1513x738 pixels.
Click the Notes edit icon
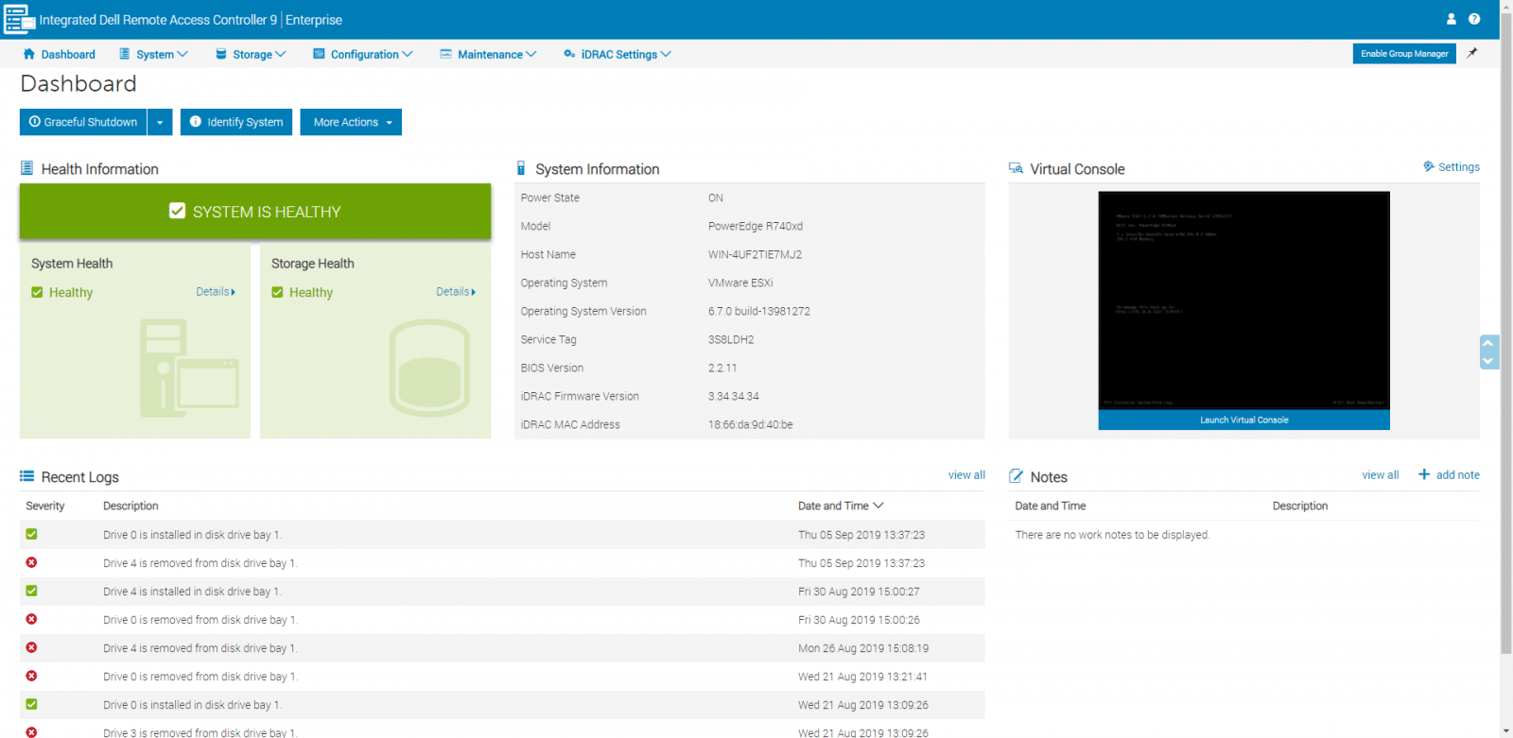[x=1016, y=476]
